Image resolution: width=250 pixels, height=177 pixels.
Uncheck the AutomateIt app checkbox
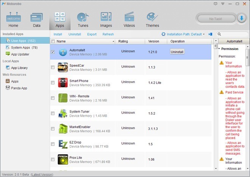point(53,52)
